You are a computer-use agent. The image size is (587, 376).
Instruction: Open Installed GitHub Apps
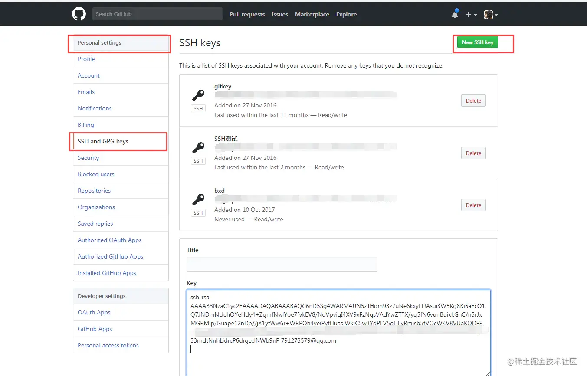coord(121,273)
